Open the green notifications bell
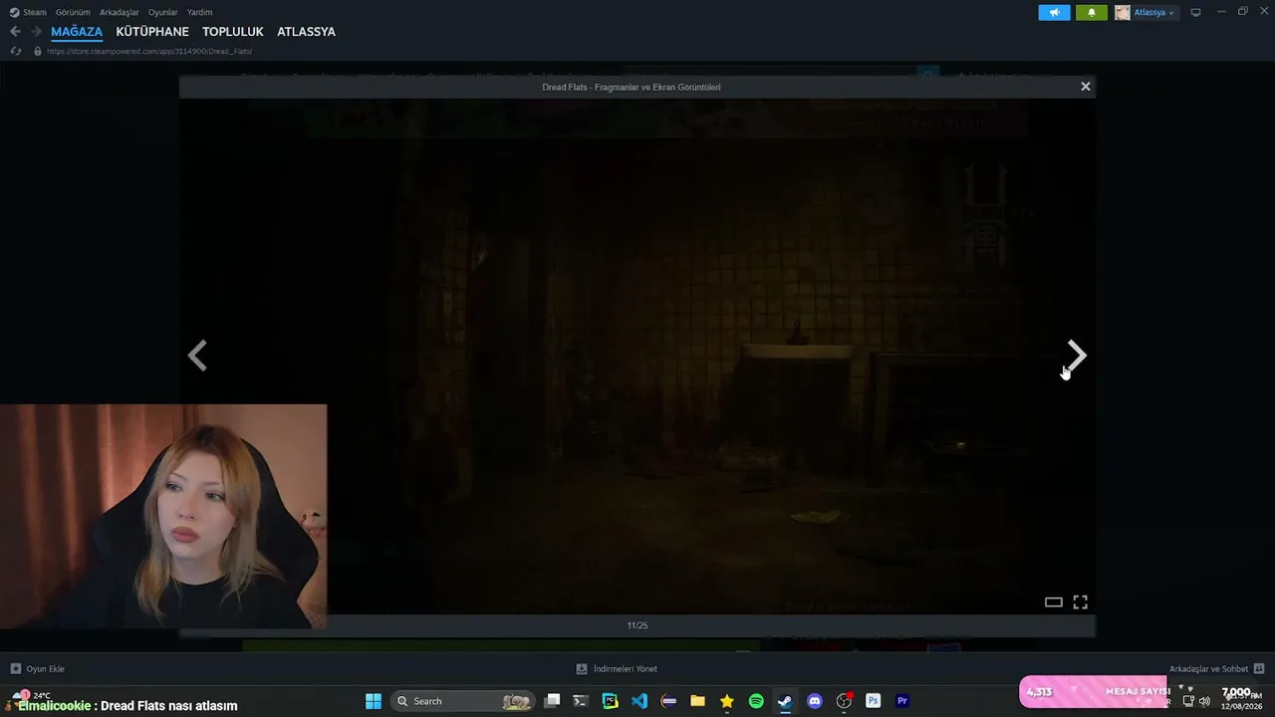 pos(1091,13)
